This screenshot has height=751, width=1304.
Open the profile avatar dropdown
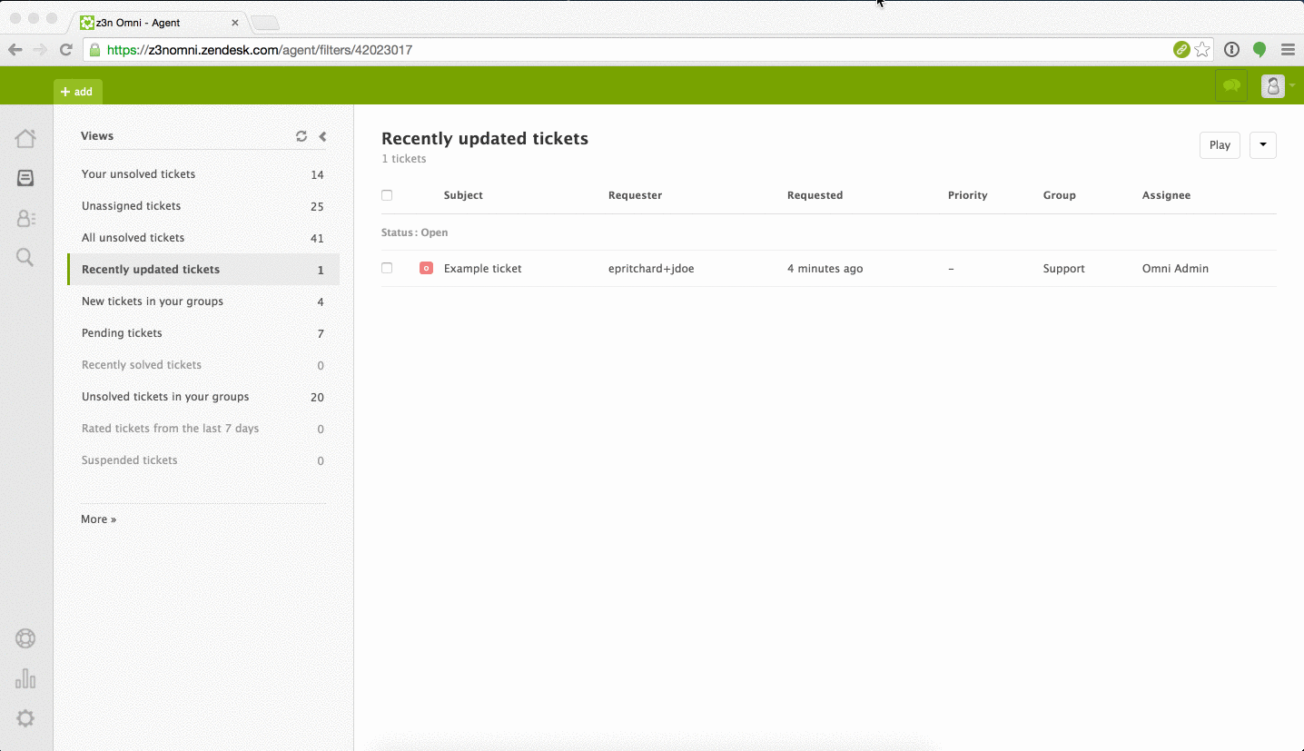(x=1273, y=84)
